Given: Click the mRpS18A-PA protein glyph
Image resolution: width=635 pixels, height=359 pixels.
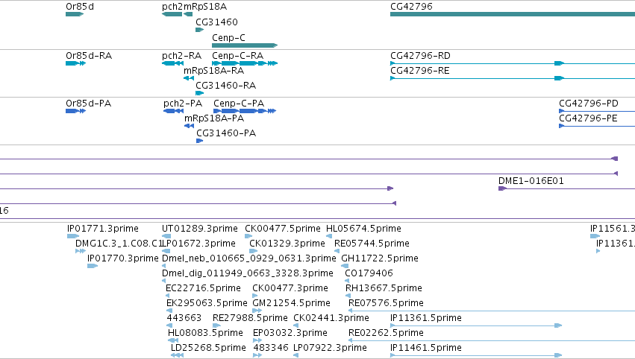Looking at the screenshot, I should click(x=189, y=126).
